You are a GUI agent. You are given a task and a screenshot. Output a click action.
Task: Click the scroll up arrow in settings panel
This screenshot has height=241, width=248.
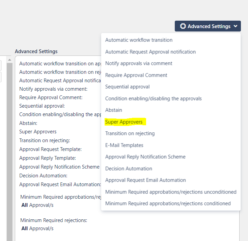9,60
